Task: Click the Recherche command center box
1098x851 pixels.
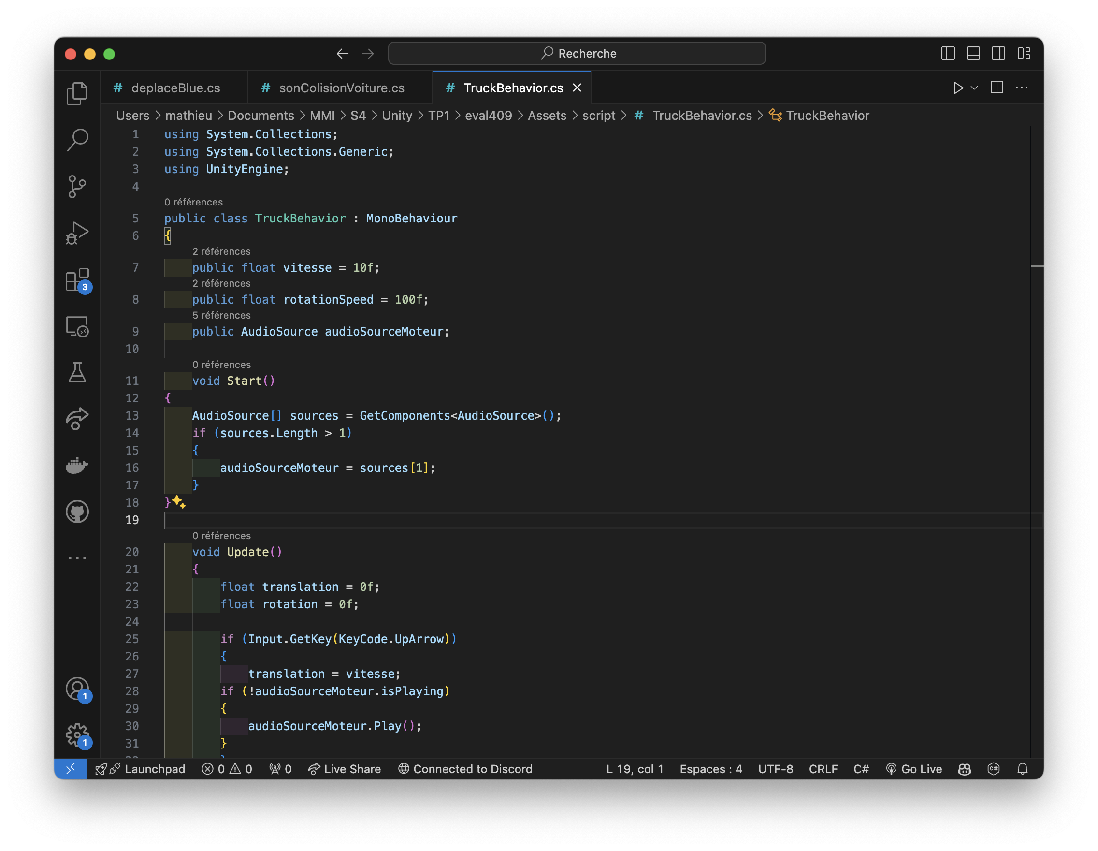Action: coord(577,53)
